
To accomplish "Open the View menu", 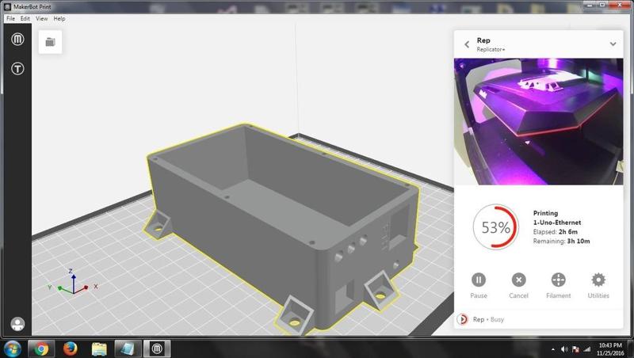I will click(x=42, y=18).
